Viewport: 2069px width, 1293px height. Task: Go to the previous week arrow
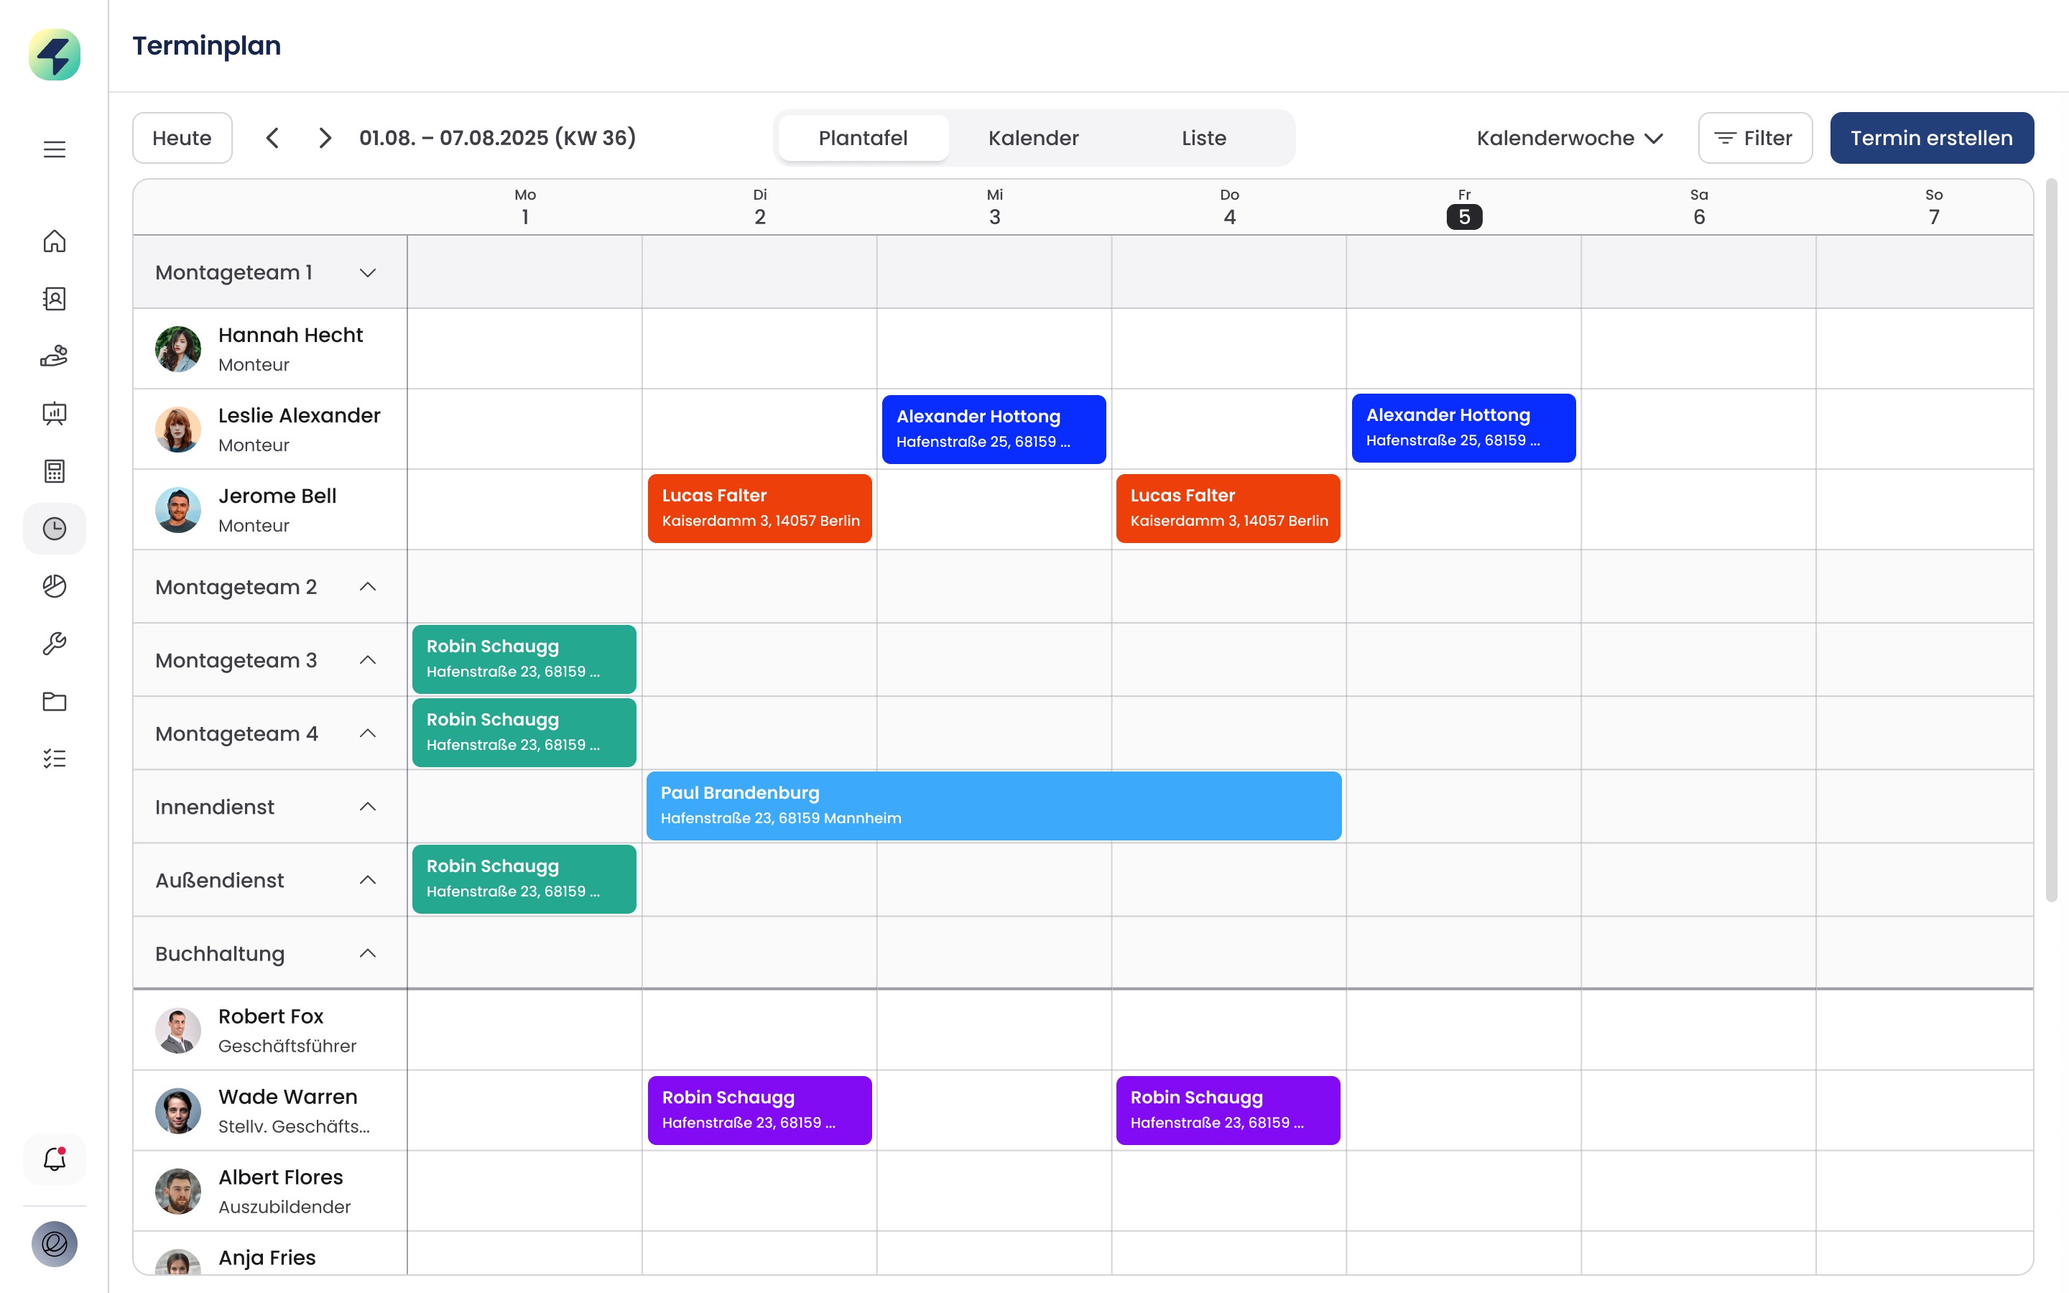tap(273, 138)
